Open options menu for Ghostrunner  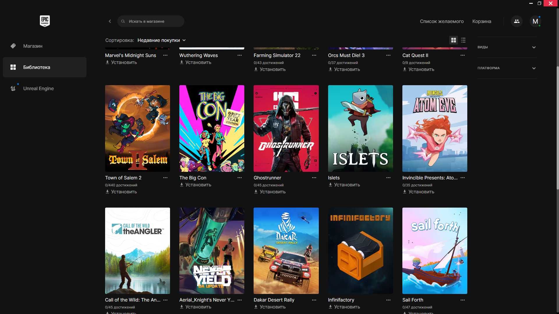pyautogui.click(x=314, y=178)
